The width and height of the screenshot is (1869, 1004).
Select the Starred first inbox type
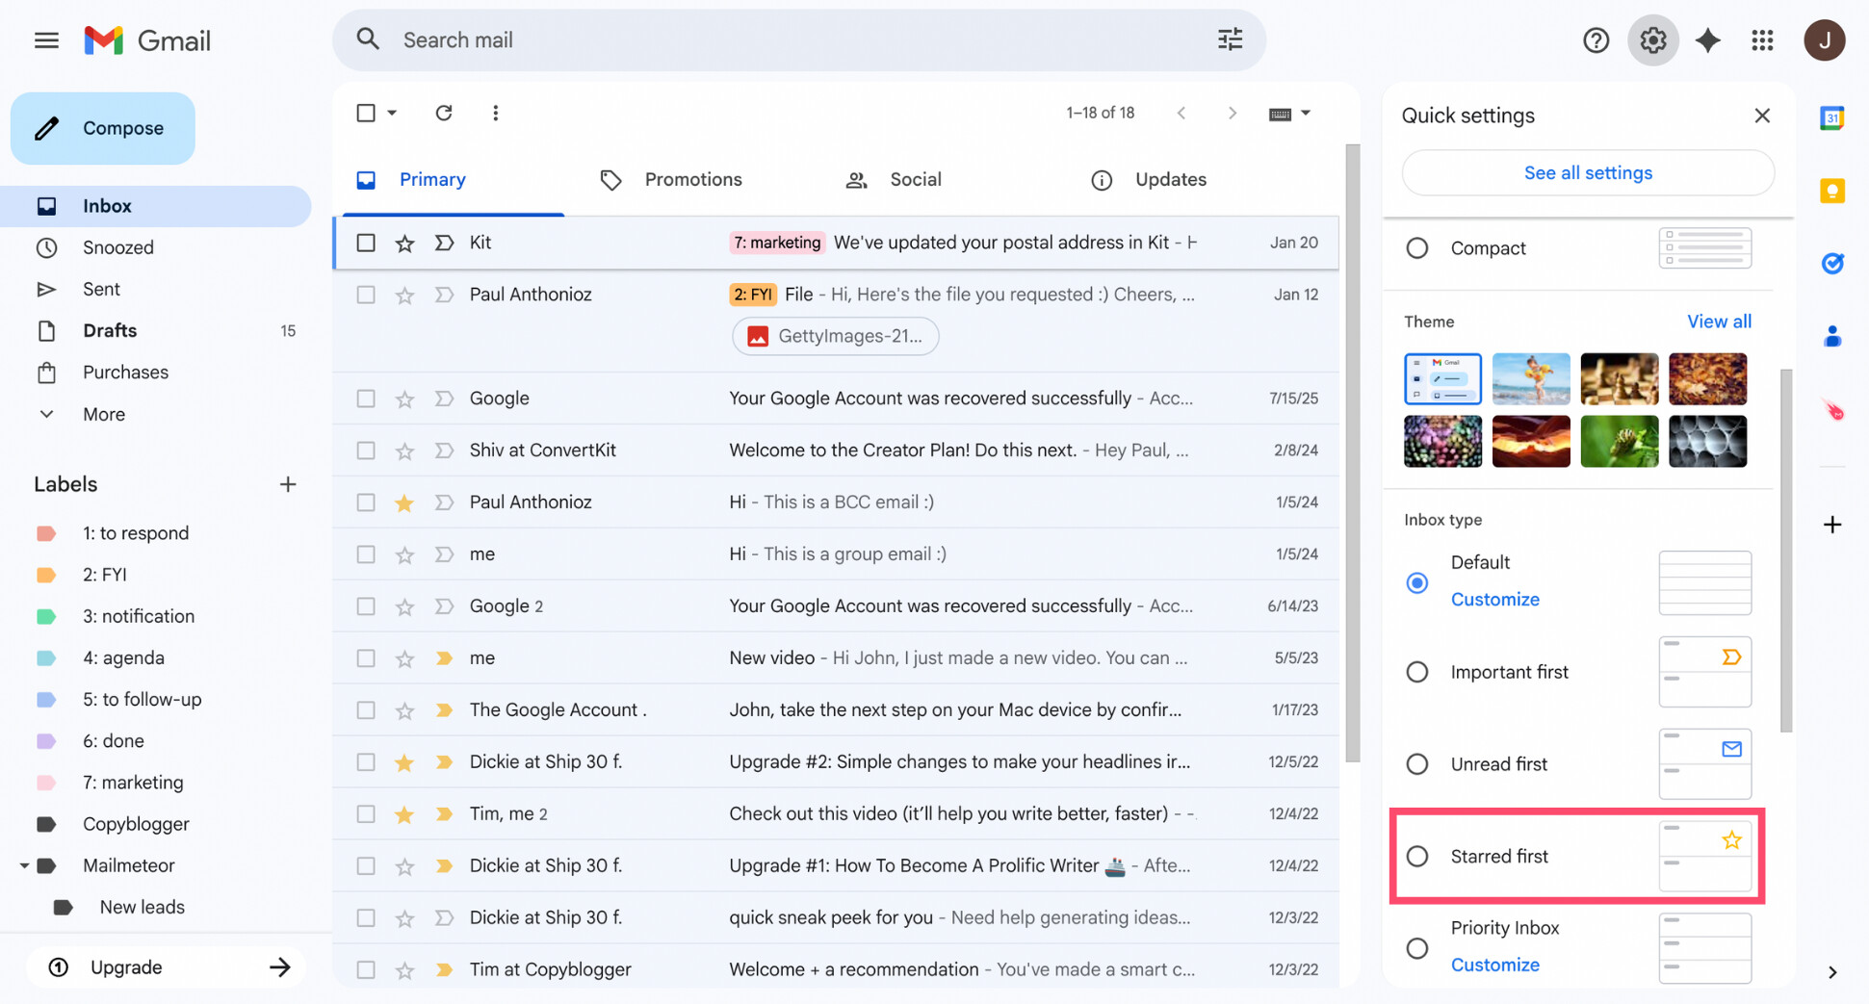coord(1416,856)
